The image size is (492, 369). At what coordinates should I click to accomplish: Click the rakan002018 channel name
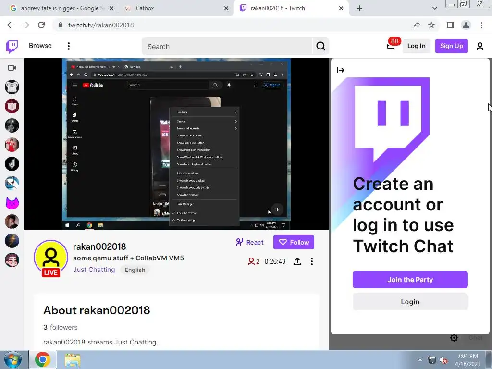click(99, 246)
